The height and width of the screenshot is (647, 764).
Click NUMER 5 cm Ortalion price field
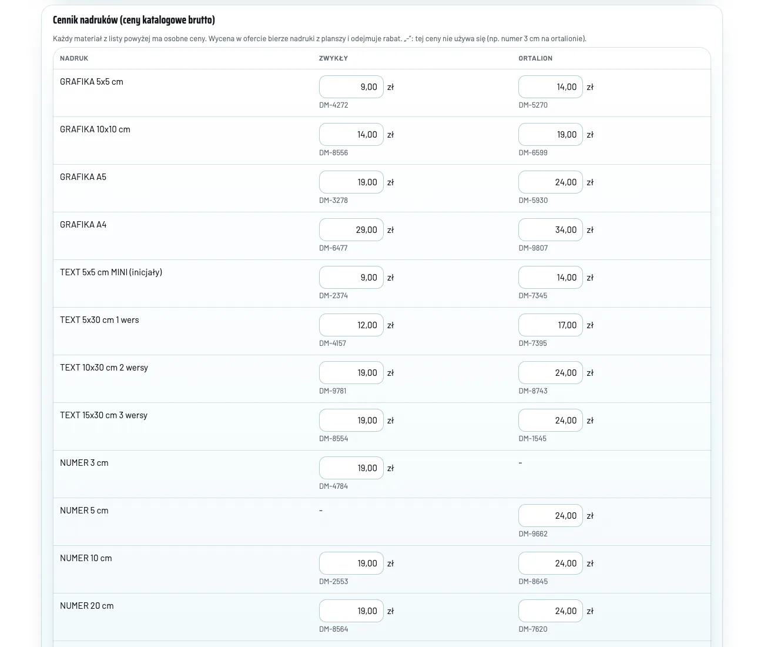coord(551,516)
